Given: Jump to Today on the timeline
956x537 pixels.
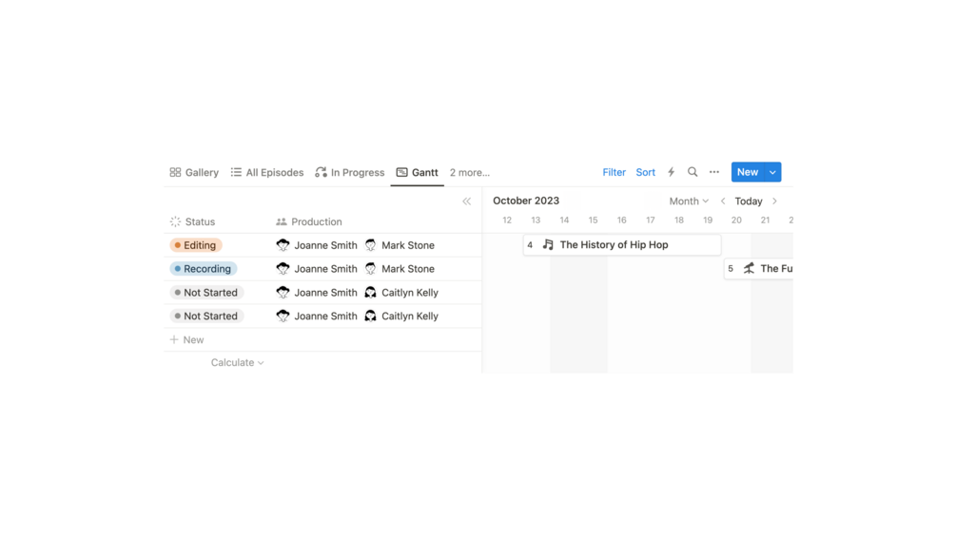Looking at the screenshot, I should pyautogui.click(x=749, y=201).
